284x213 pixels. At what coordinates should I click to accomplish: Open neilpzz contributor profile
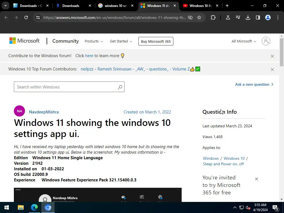[x=87, y=69]
